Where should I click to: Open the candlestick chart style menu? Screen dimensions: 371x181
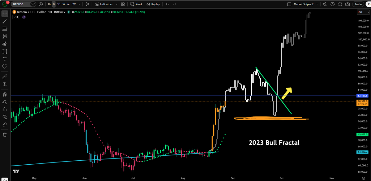87,4
